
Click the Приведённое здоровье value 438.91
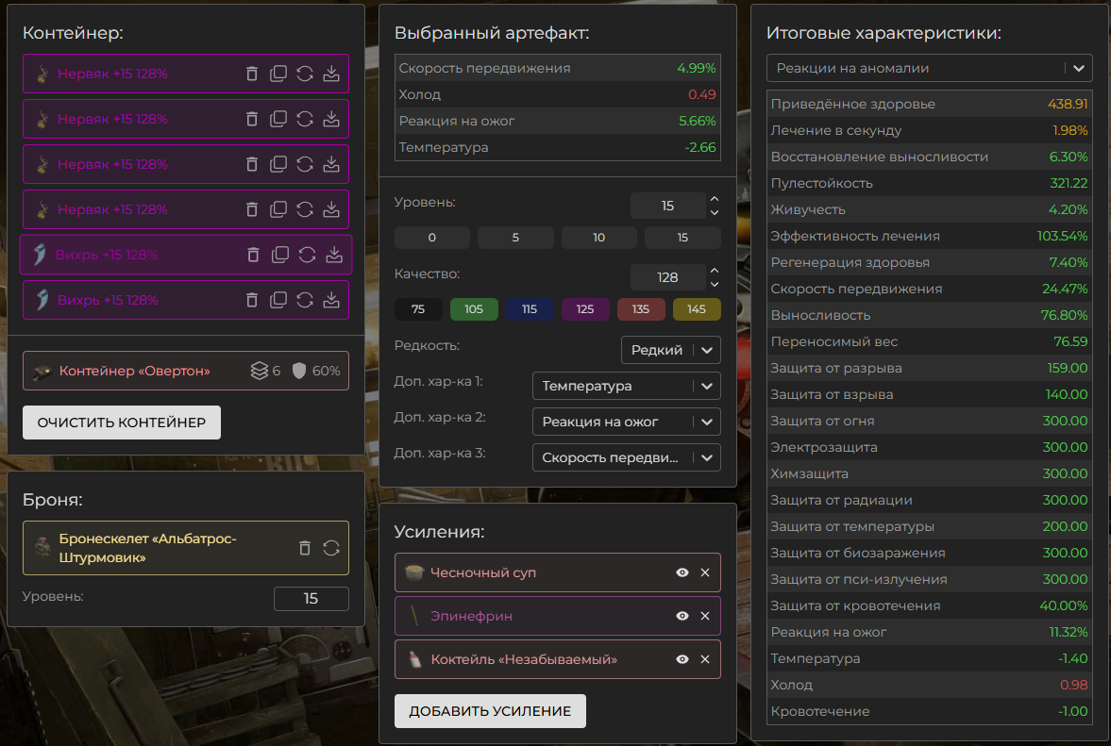tap(1067, 104)
